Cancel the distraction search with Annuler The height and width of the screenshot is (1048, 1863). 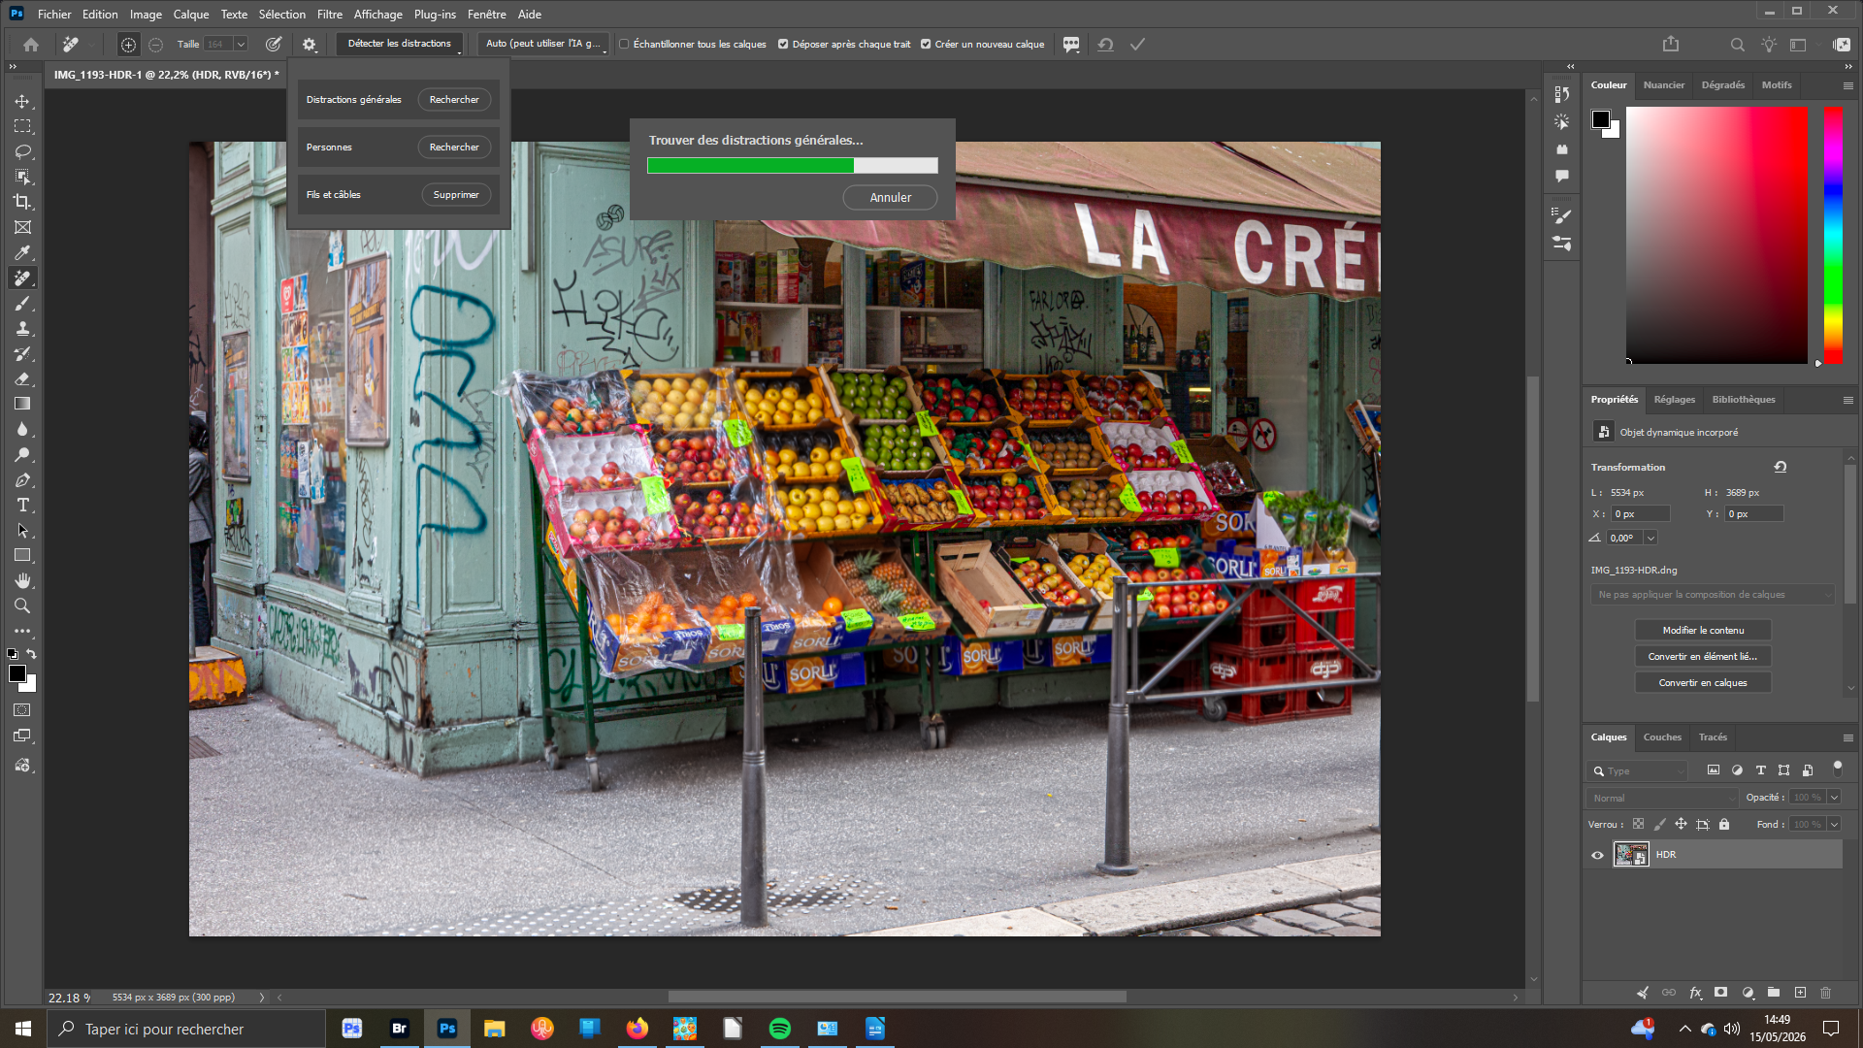pyautogui.click(x=890, y=198)
